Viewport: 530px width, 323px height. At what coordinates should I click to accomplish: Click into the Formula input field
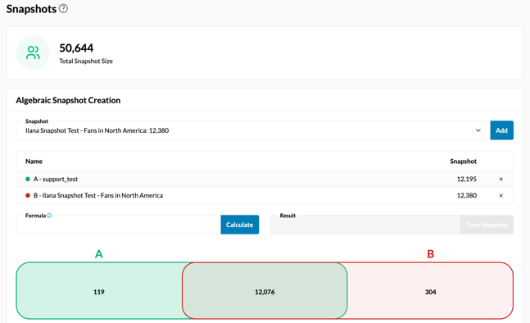click(118, 225)
